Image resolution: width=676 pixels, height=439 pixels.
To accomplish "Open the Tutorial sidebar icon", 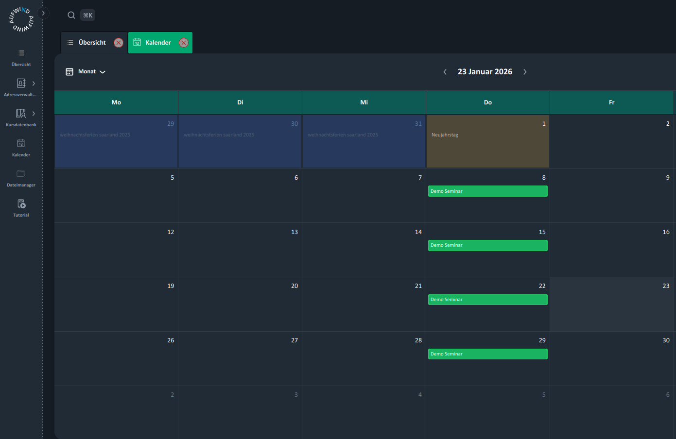I will 21,204.
